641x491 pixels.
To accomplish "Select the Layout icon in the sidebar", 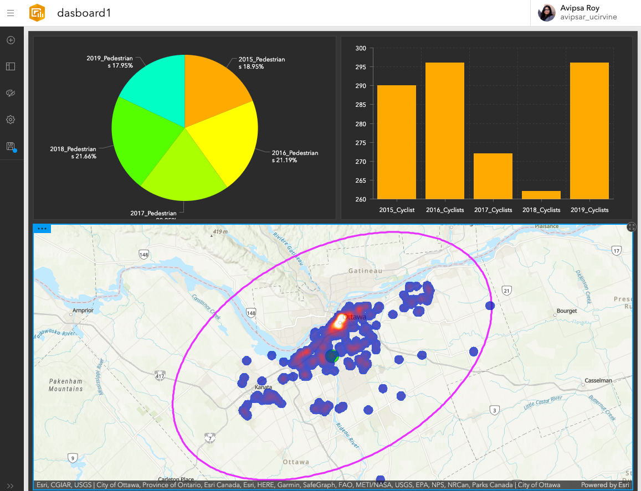I will point(11,66).
